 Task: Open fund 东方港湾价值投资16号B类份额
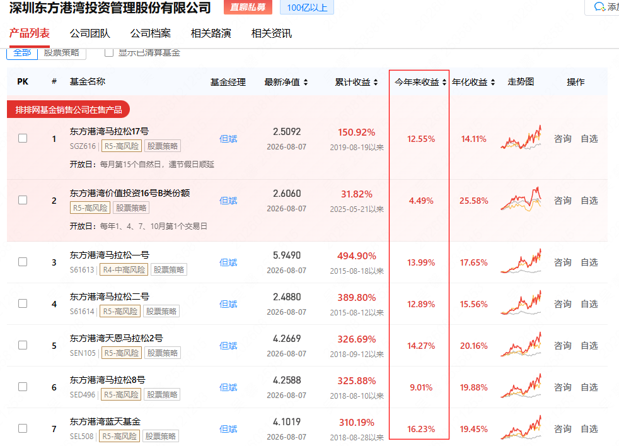(130, 193)
